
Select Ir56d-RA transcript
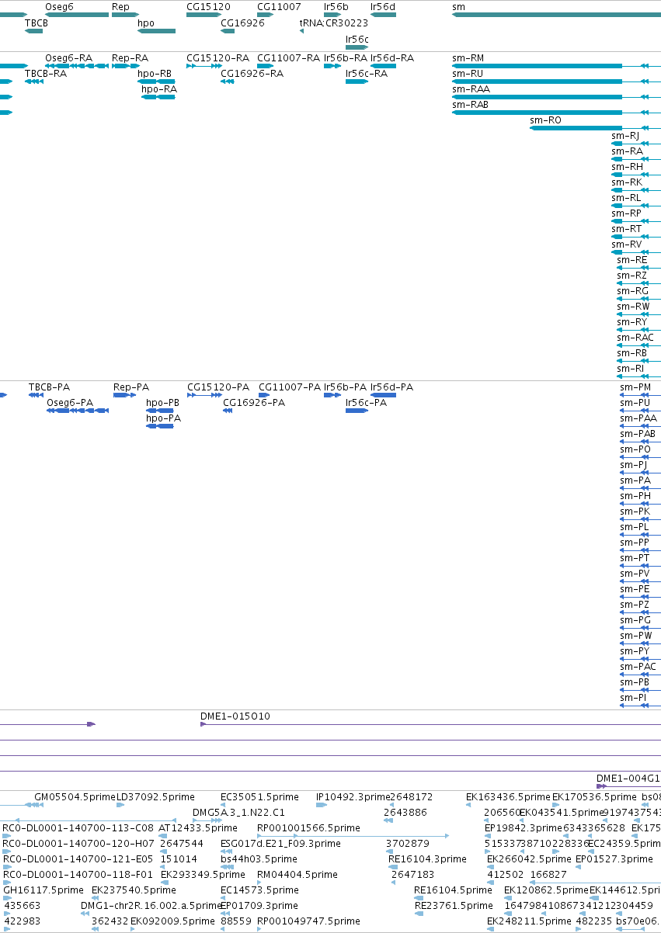[383, 67]
